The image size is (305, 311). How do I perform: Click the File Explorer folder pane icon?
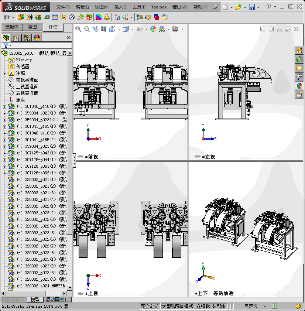(299, 68)
